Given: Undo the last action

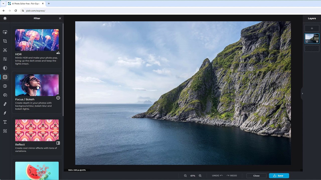Looking at the screenshot, I should (217, 175).
